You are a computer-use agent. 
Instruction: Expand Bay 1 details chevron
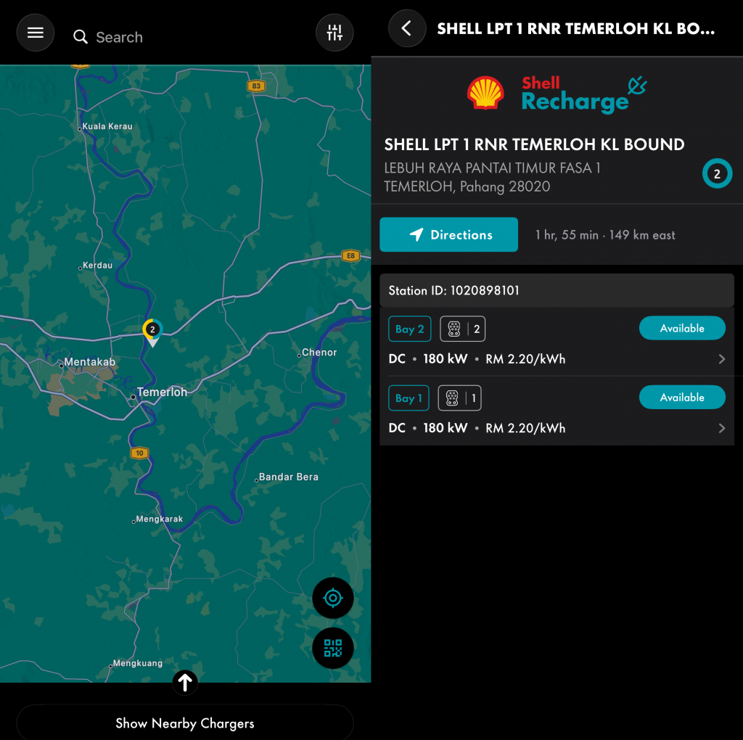tap(721, 428)
